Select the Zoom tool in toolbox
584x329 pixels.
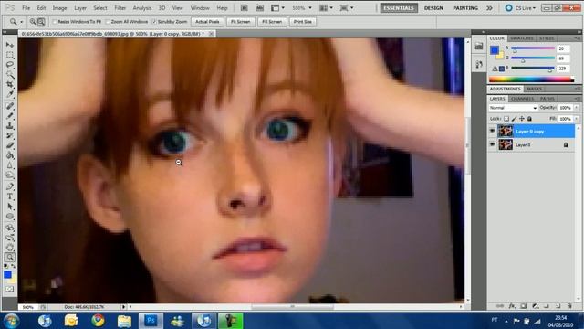point(10,257)
